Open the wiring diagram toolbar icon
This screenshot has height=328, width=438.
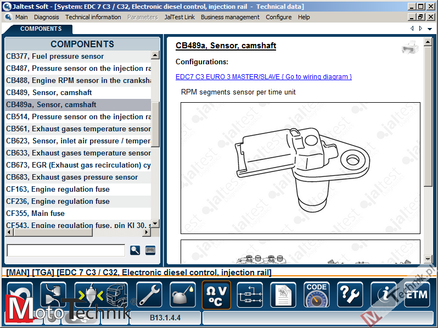coord(250,295)
